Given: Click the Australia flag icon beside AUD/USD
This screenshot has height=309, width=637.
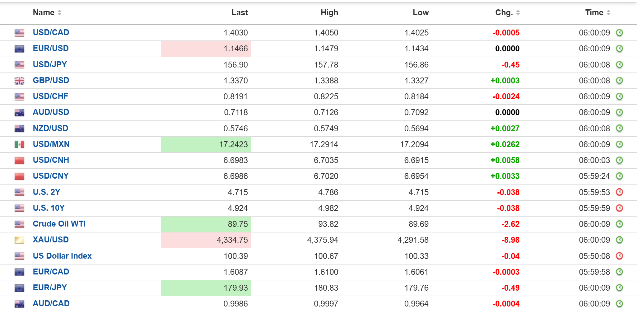Looking at the screenshot, I should coord(19,112).
